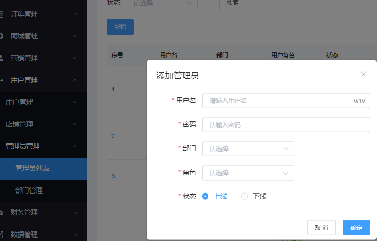Select the 下线 status radio button
377x241 pixels.
coord(245,196)
